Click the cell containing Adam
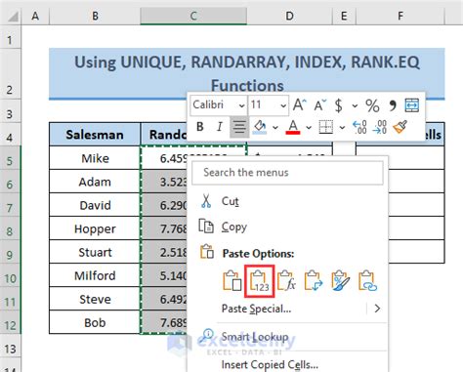Image resolution: width=463 pixels, height=372 pixels. pyautogui.click(x=95, y=182)
